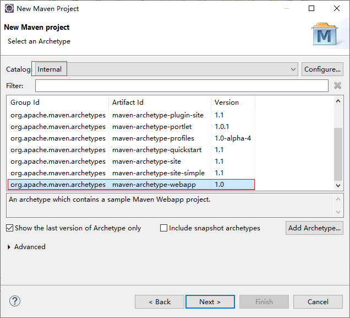Click the archetype list scroll down arrow
This screenshot has width=350, height=318.
(x=338, y=186)
